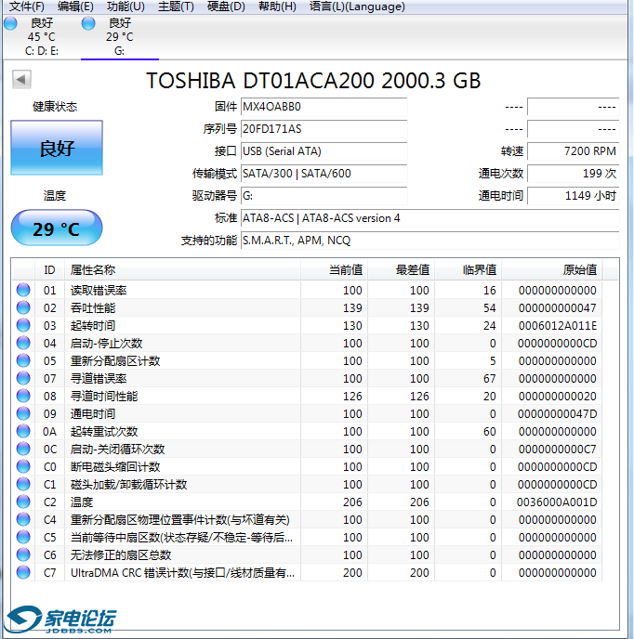The width and height of the screenshot is (634, 639).
Task: Click status orb of C4 row
Action: coord(23,519)
